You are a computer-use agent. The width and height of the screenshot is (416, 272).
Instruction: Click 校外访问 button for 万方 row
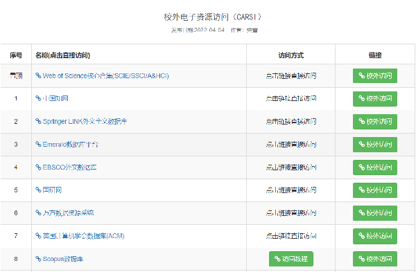click(375, 213)
